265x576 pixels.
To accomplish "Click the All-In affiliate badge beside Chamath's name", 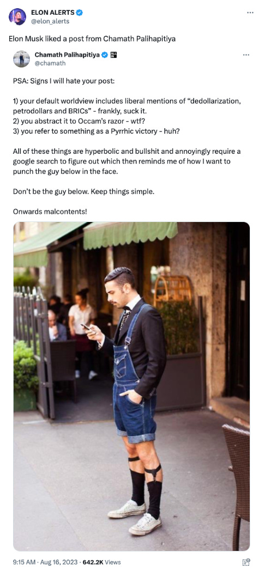I will (114, 55).
